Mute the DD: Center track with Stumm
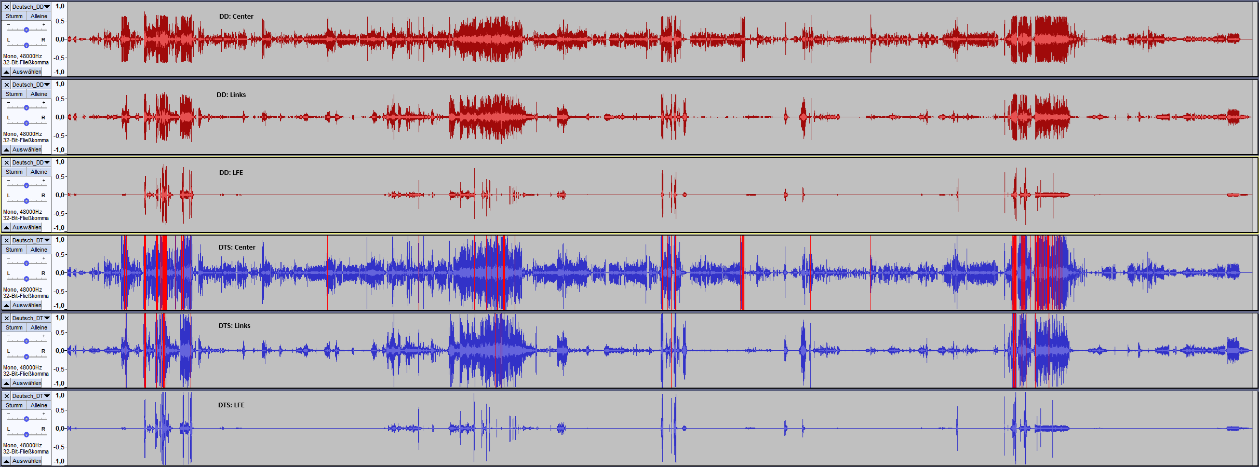The width and height of the screenshot is (1259, 467). tap(14, 17)
